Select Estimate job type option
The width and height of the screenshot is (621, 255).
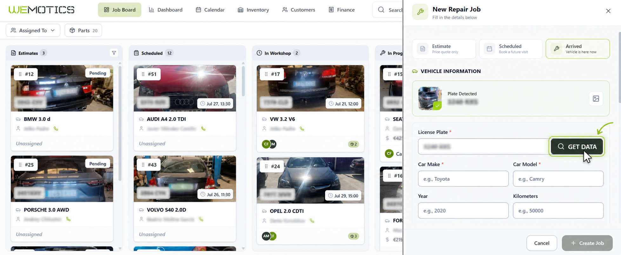444,49
